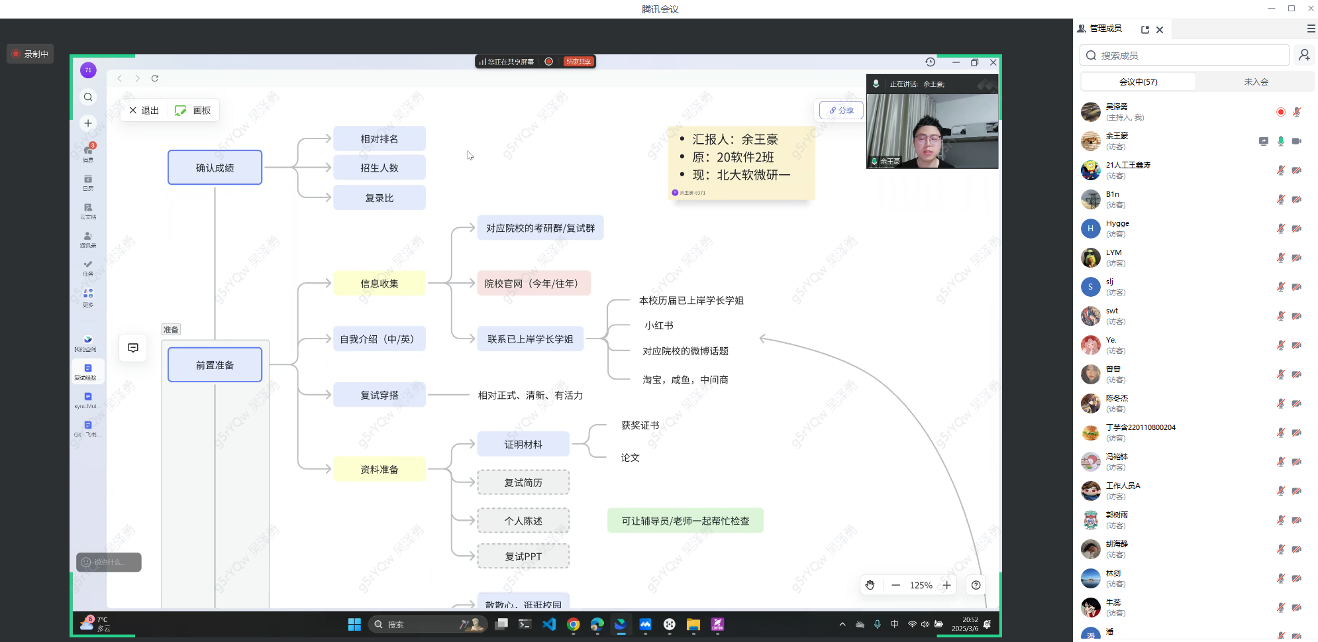1318x642 pixels.
Task: Toggle microphone for 吴泽勇 in member list
Action: coord(1296,112)
